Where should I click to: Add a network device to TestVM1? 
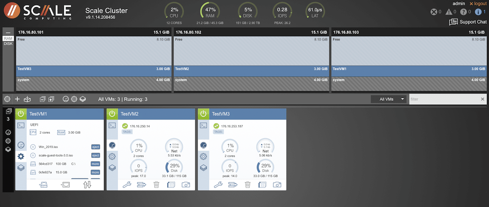pyautogui.click(x=65, y=185)
